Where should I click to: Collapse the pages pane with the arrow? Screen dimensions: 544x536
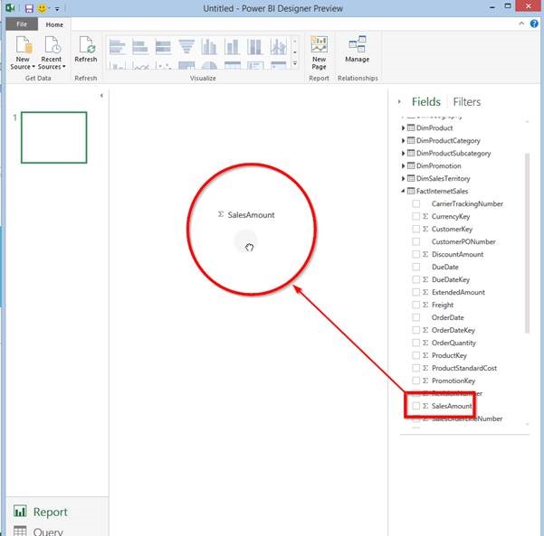tap(101, 95)
